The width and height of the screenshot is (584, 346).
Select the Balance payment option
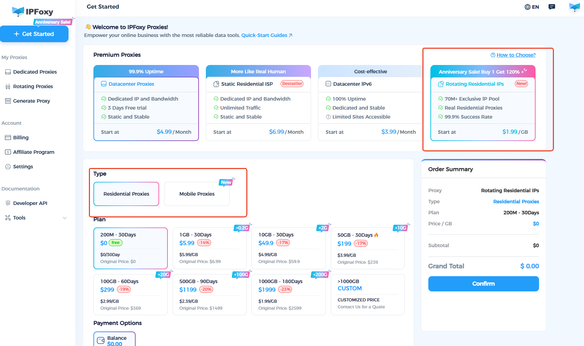(x=115, y=340)
